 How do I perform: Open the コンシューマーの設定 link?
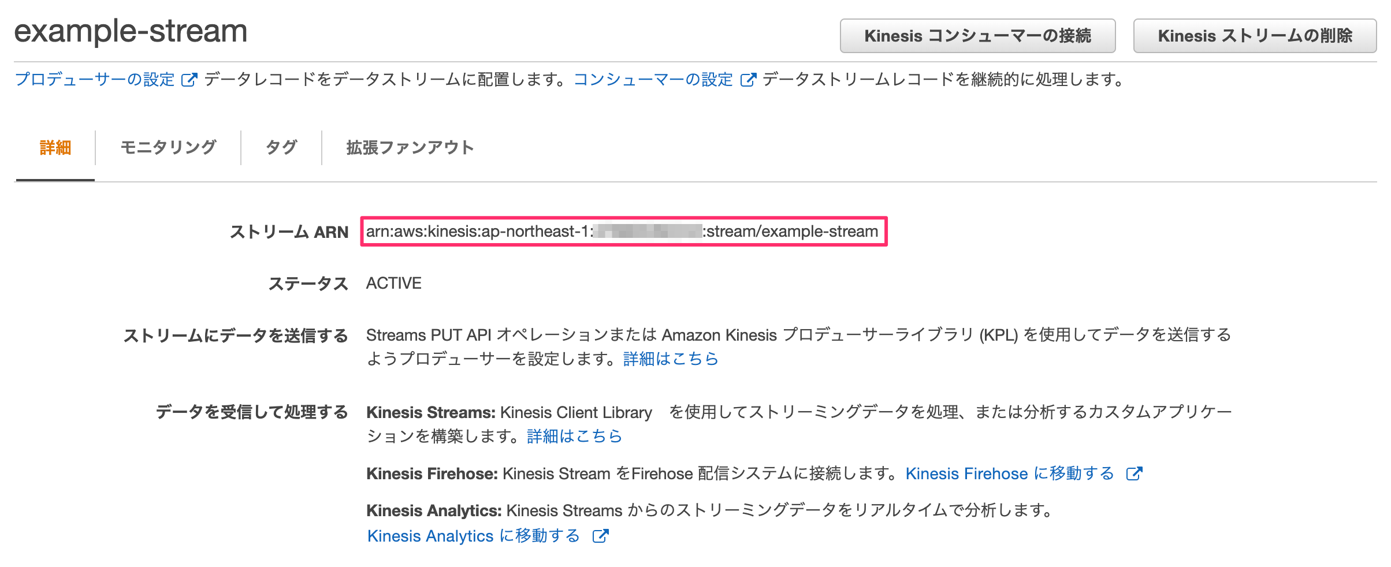pos(653,79)
